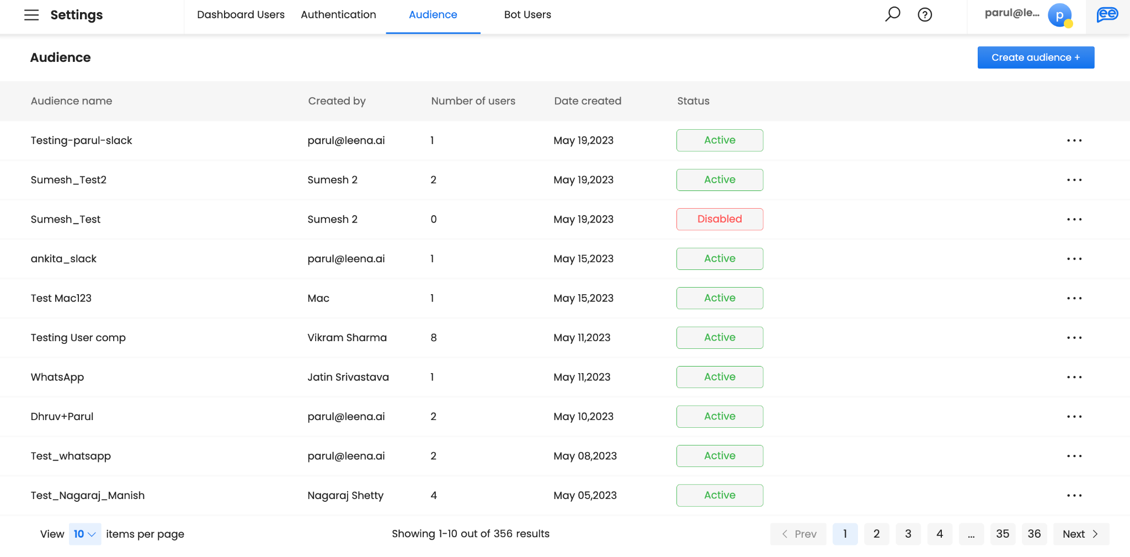
Task: Open the hamburger menu next to Settings
Action: 31,15
